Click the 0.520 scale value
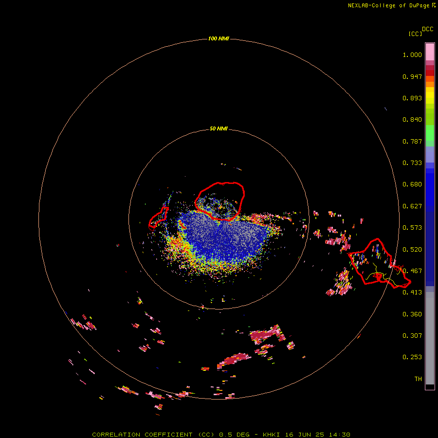This screenshot has width=438, height=438. [412, 250]
